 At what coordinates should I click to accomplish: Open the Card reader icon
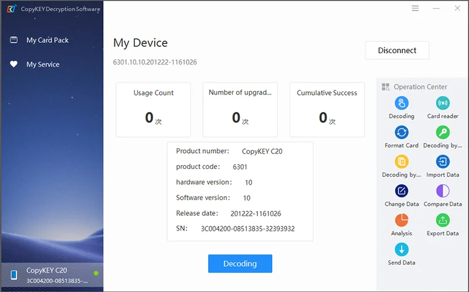coord(443,103)
